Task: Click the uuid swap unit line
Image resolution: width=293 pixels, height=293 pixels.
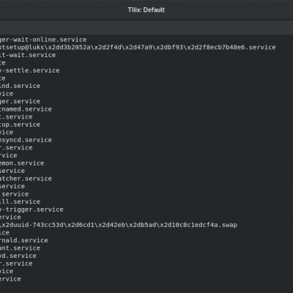Action: click(x=119, y=225)
